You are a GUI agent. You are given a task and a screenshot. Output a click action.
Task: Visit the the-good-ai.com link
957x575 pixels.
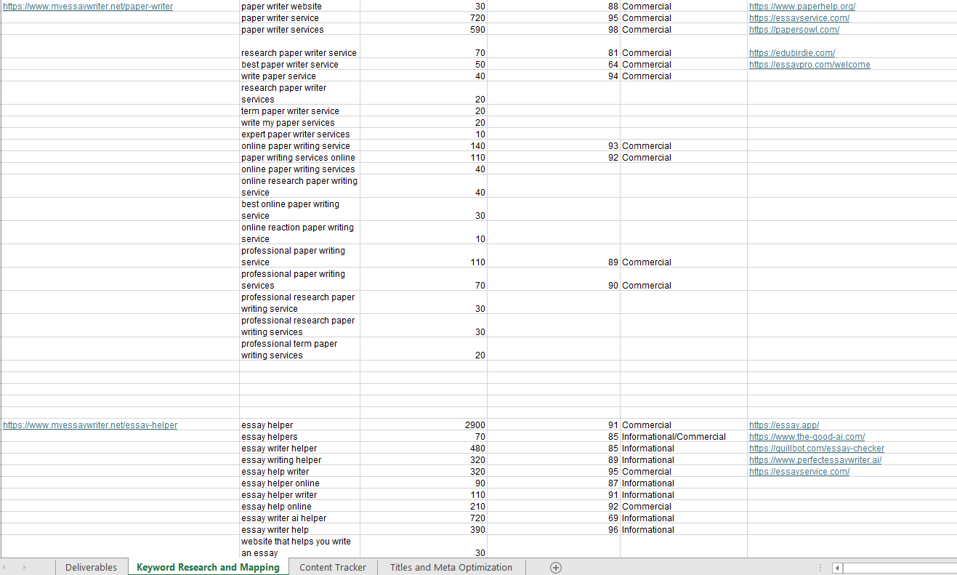pyautogui.click(x=807, y=437)
